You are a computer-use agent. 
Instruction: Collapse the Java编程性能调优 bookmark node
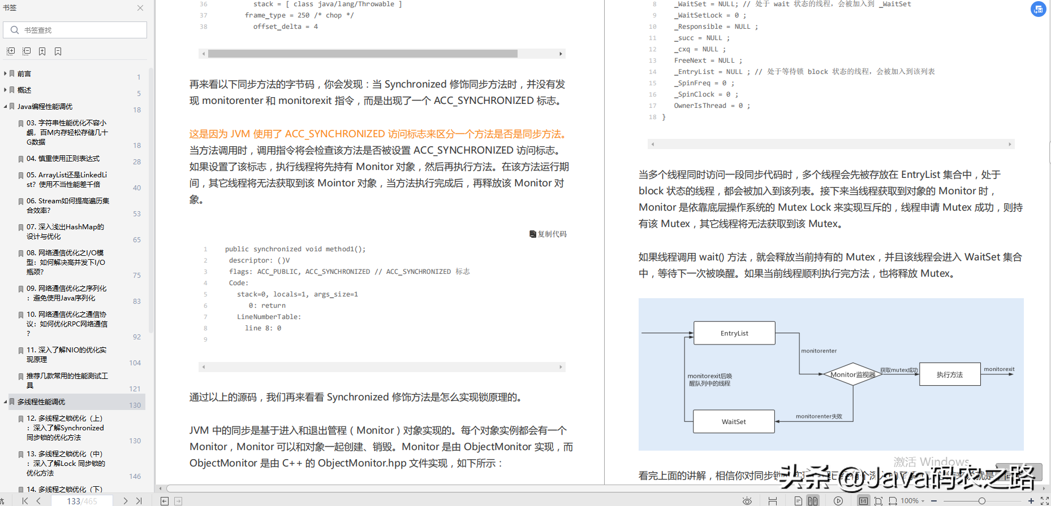[5, 106]
